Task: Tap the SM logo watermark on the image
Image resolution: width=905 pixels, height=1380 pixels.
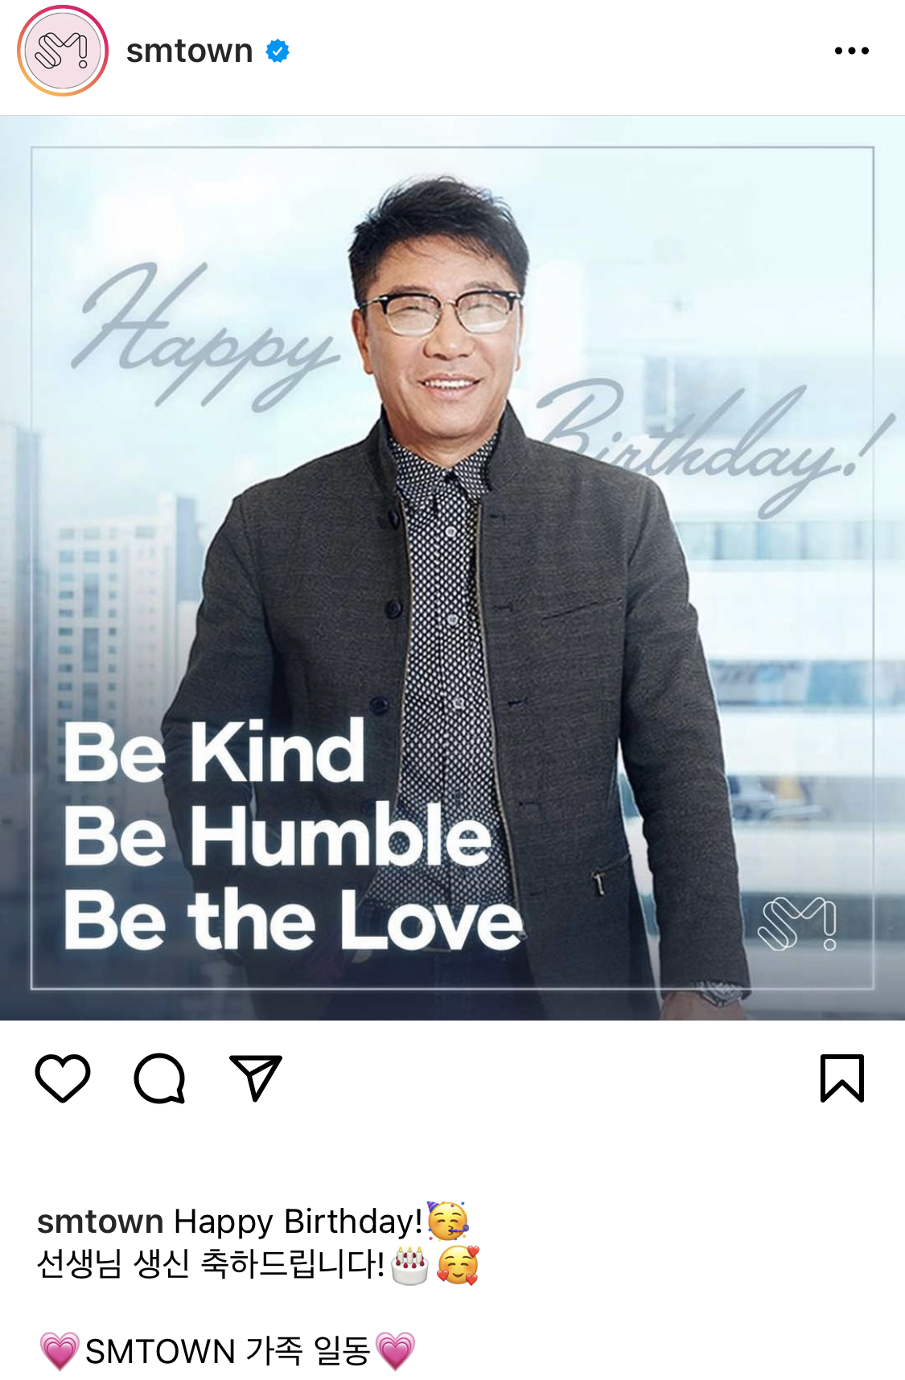Action: coord(797,923)
